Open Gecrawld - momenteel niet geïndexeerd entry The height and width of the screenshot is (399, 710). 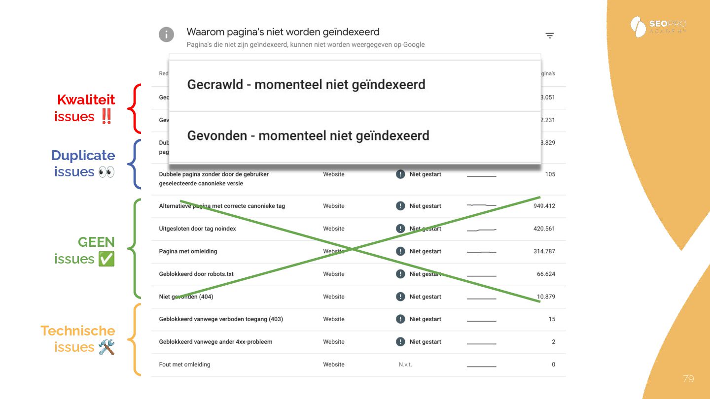(x=306, y=85)
